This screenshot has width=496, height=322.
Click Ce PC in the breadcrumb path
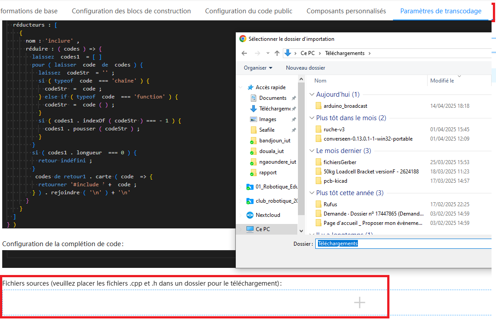click(x=307, y=53)
